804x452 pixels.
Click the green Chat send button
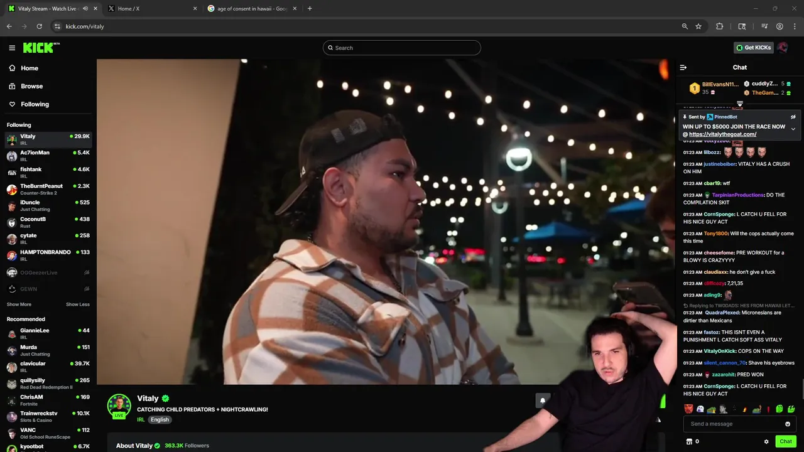tap(786, 441)
